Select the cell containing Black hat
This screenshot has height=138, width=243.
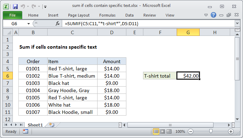72,83
